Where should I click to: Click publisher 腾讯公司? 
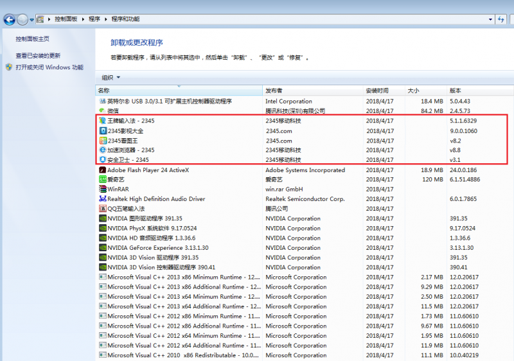coord(277,209)
